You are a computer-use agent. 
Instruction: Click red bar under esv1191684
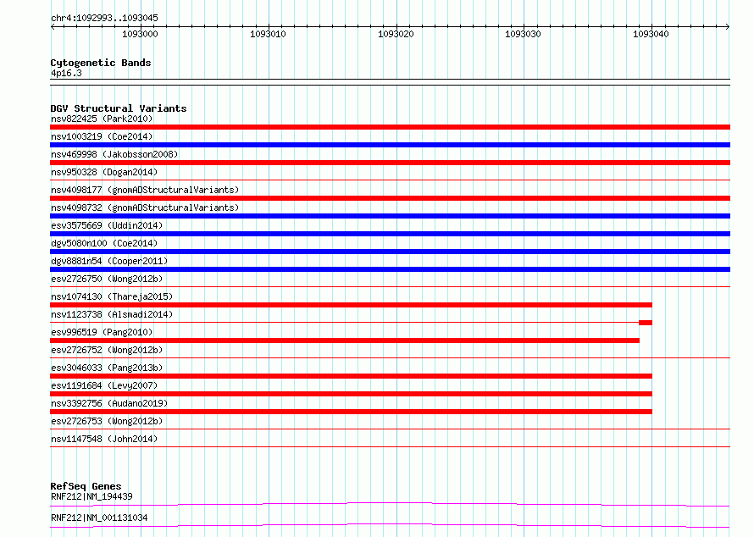click(351, 394)
